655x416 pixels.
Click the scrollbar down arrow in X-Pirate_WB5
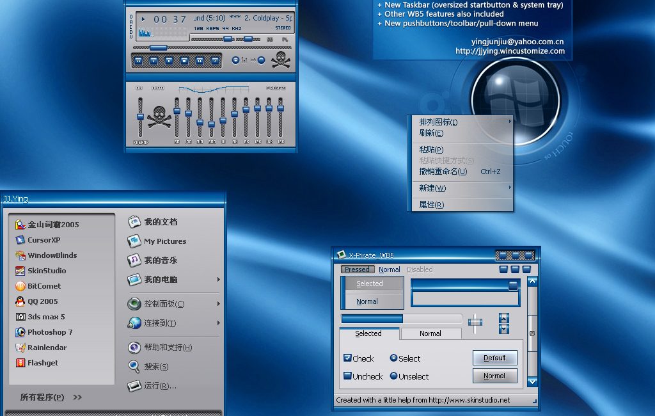tap(532, 381)
